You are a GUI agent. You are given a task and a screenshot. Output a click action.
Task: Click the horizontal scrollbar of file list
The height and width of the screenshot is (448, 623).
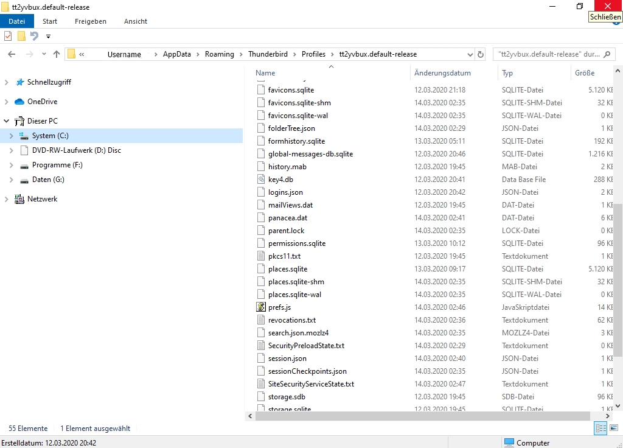[422, 416]
